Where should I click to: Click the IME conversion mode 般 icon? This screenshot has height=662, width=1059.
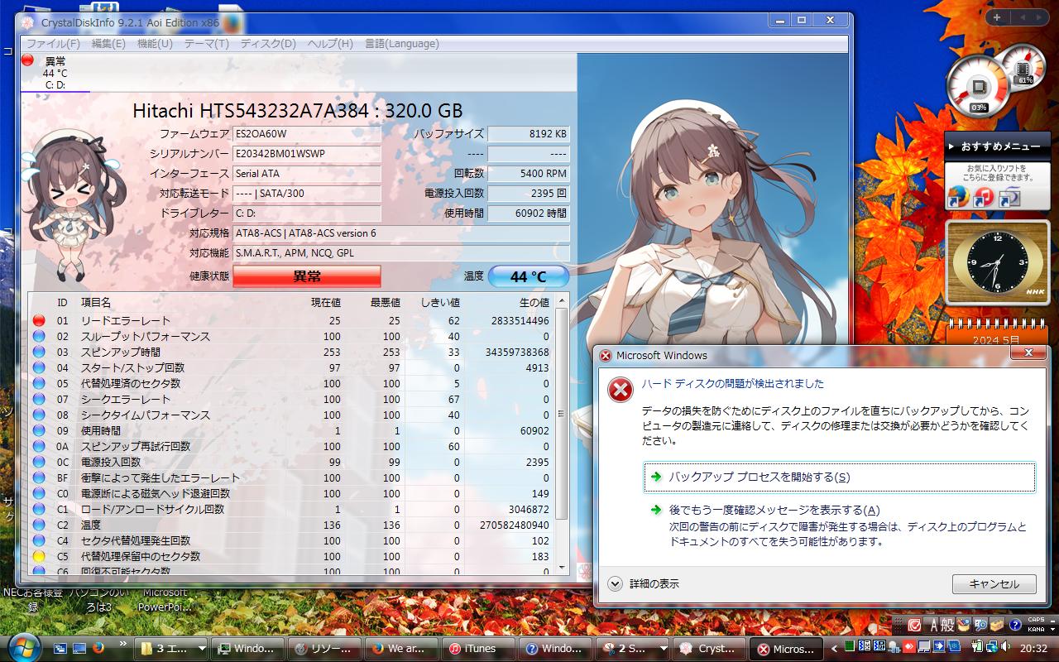[x=948, y=625]
